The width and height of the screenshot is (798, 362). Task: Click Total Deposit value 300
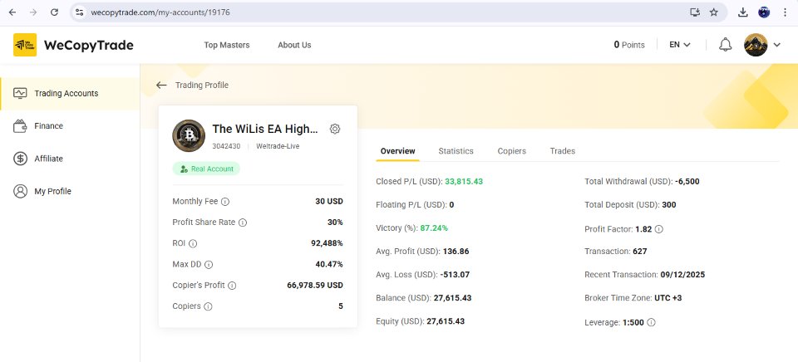(x=668, y=205)
